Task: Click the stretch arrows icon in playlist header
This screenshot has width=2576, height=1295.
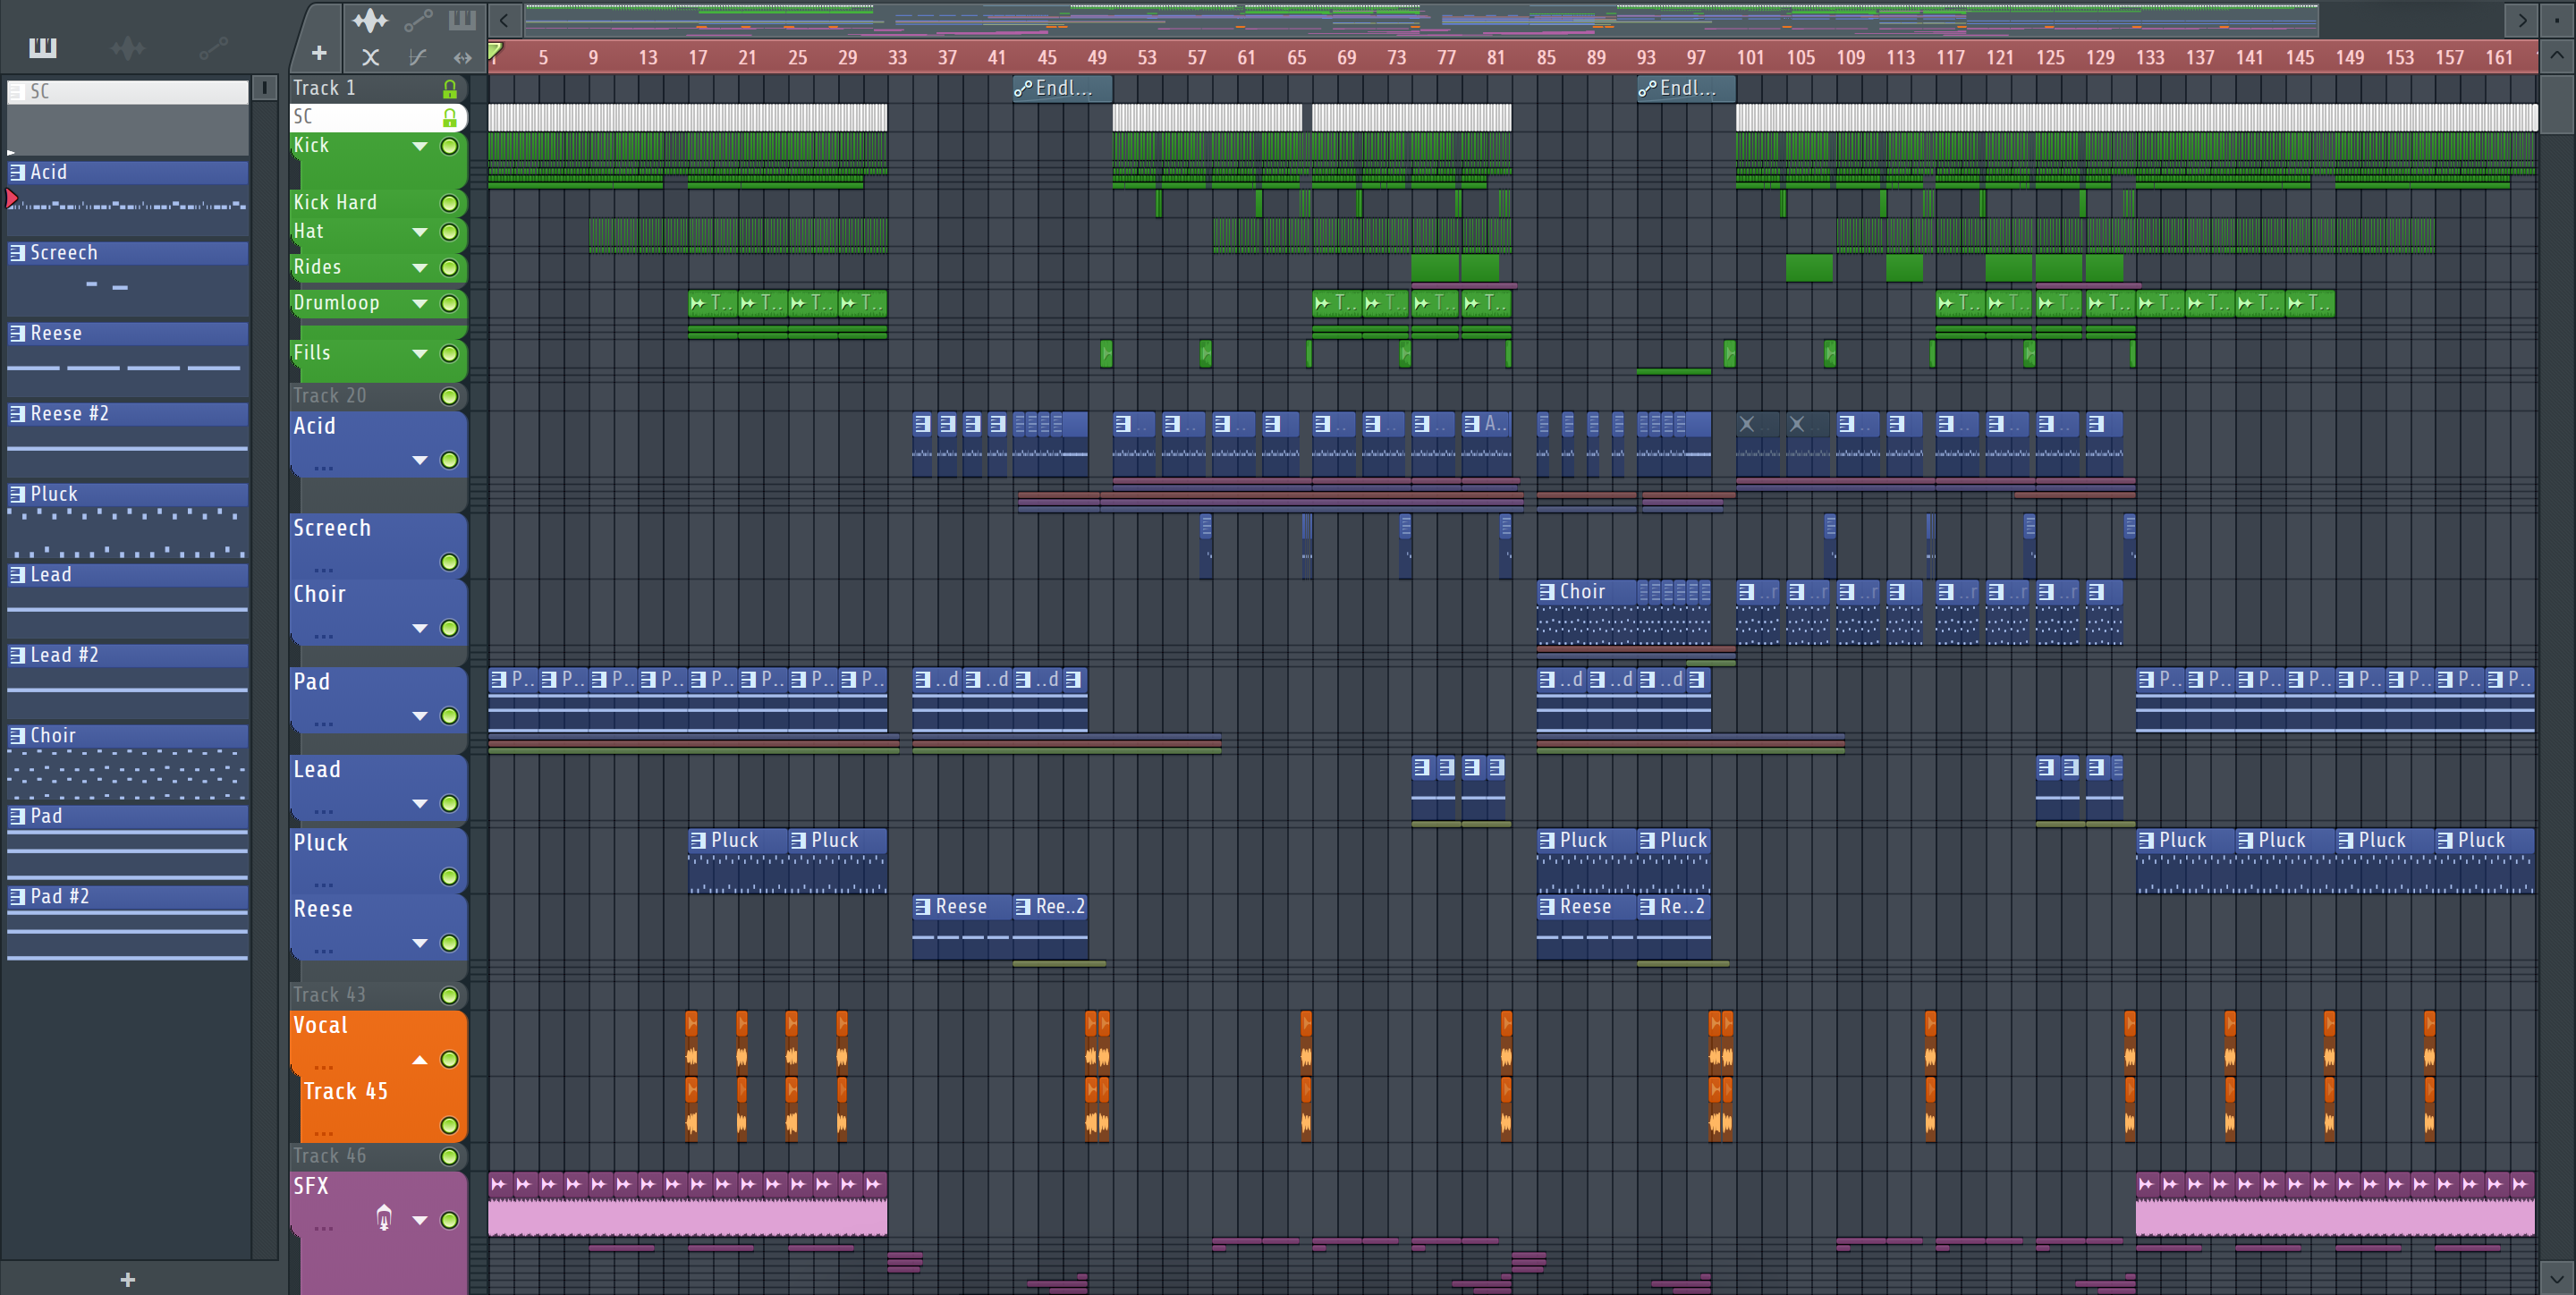Action: coord(462,58)
